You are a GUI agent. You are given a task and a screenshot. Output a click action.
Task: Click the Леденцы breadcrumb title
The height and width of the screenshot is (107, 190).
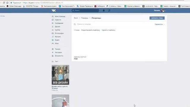click(x=96, y=18)
